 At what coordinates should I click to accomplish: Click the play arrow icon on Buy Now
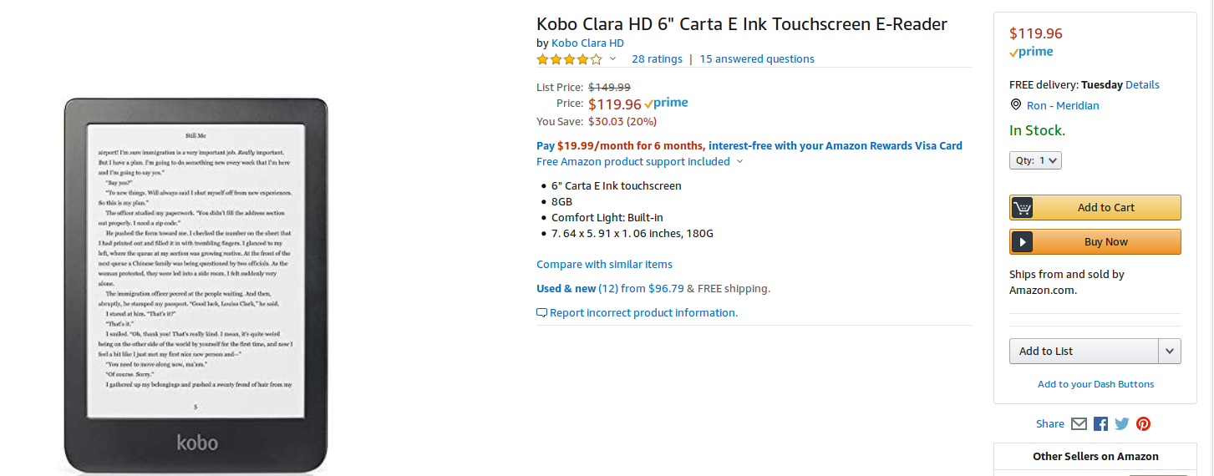coord(1022,242)
